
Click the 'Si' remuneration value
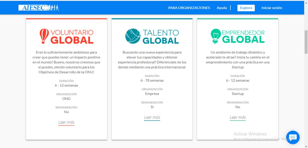click(152, 107)
